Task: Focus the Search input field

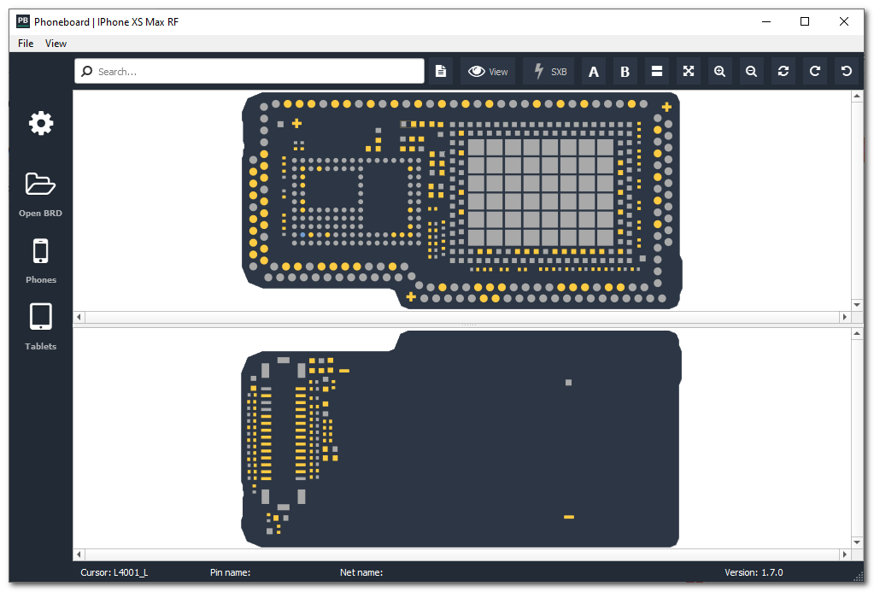Action: click(249, 72)
